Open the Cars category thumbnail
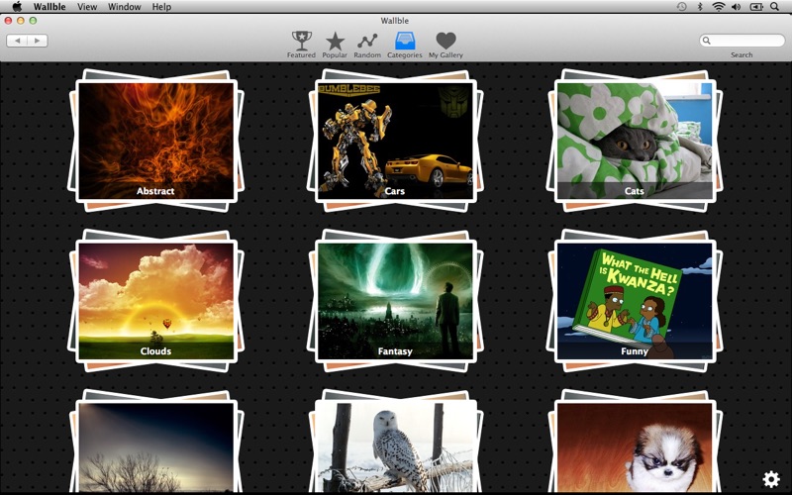This screenshot has height=495, width=792. (395, 140)
